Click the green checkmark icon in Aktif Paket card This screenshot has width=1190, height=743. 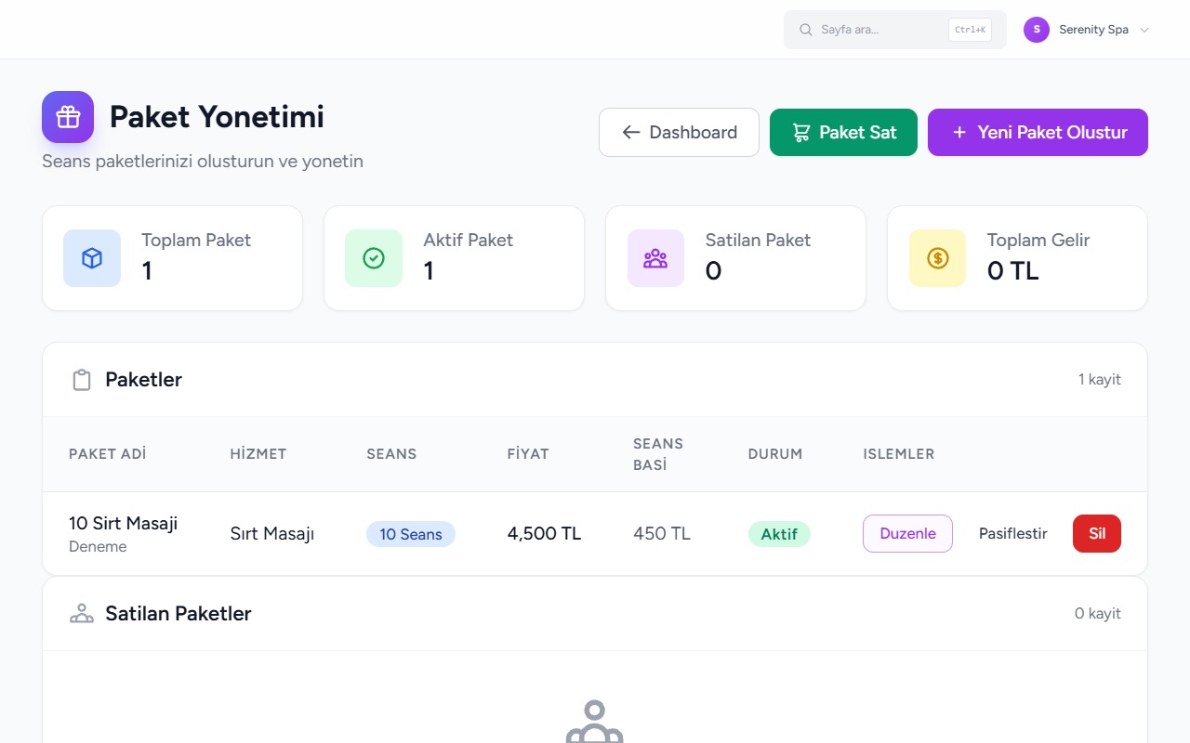click(374, 258)
